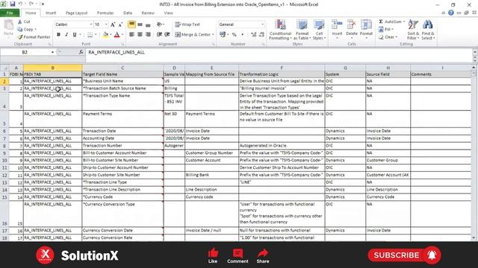478x268 pixels.
Task: Click the Excel Help question mark
Action: coord(451,13)
